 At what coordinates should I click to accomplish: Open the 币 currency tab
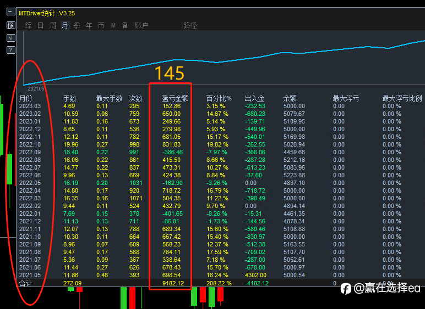pos(101,25)
